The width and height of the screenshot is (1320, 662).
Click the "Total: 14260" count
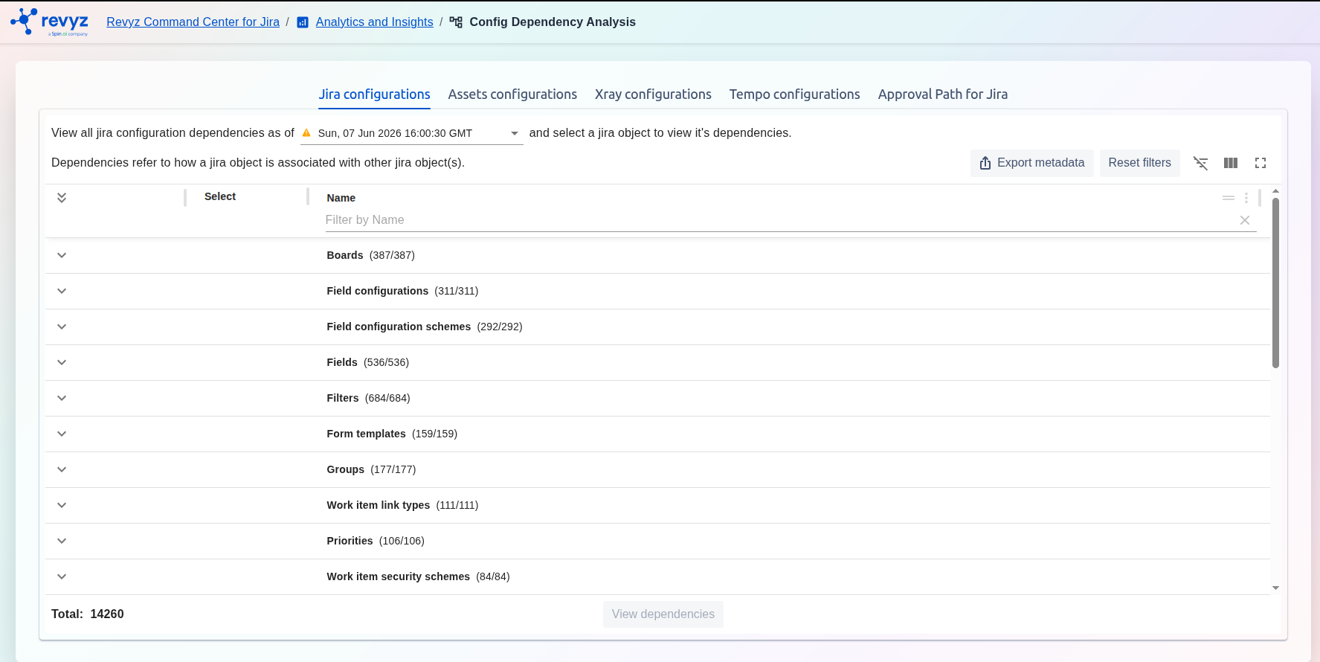88,614
